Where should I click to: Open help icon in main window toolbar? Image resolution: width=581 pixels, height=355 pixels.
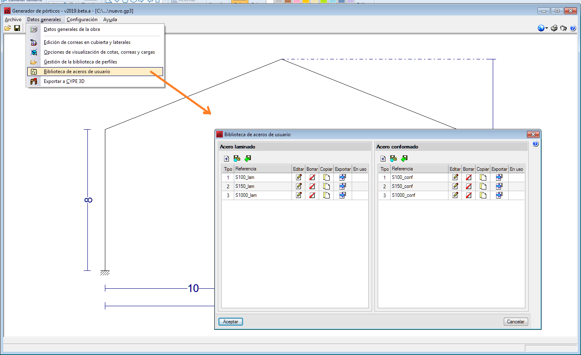(573, 28)
